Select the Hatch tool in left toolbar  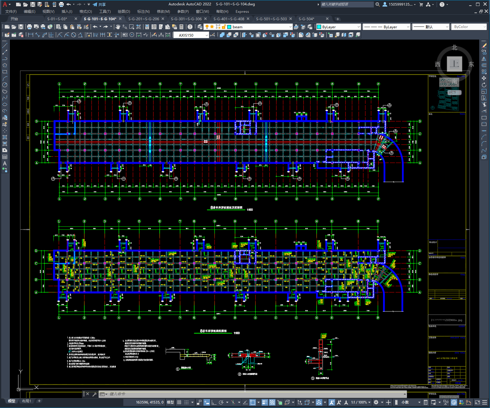[5, 137]
